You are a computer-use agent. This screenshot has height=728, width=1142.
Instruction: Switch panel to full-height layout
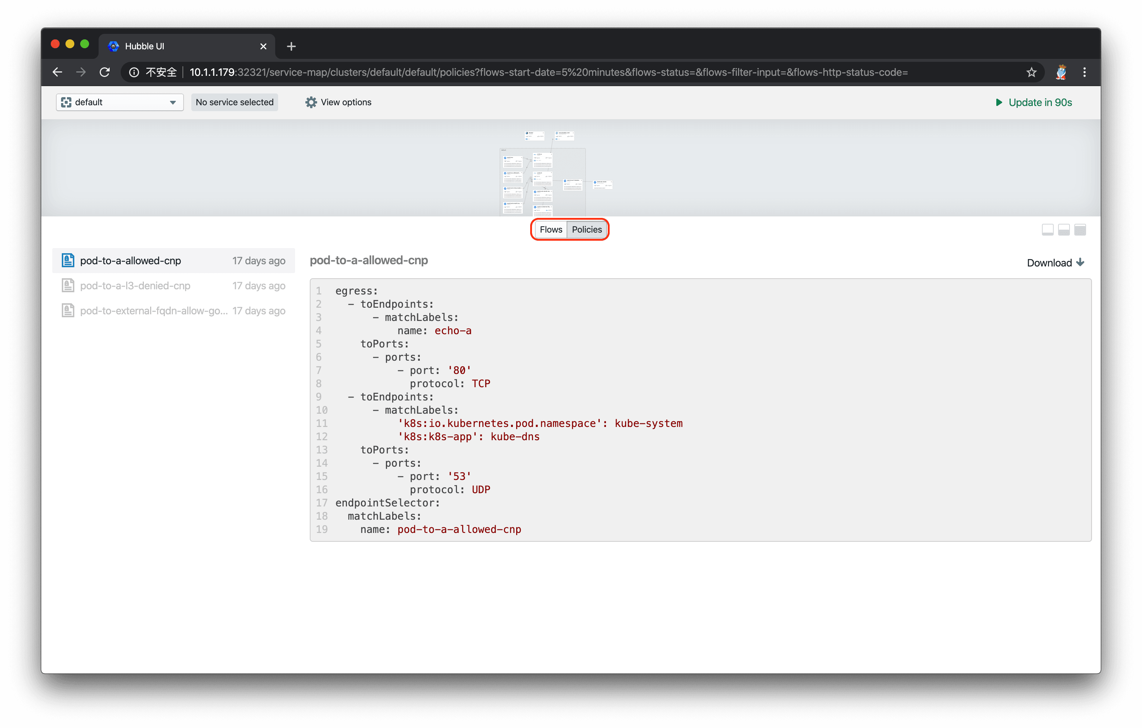point(1080,230)
